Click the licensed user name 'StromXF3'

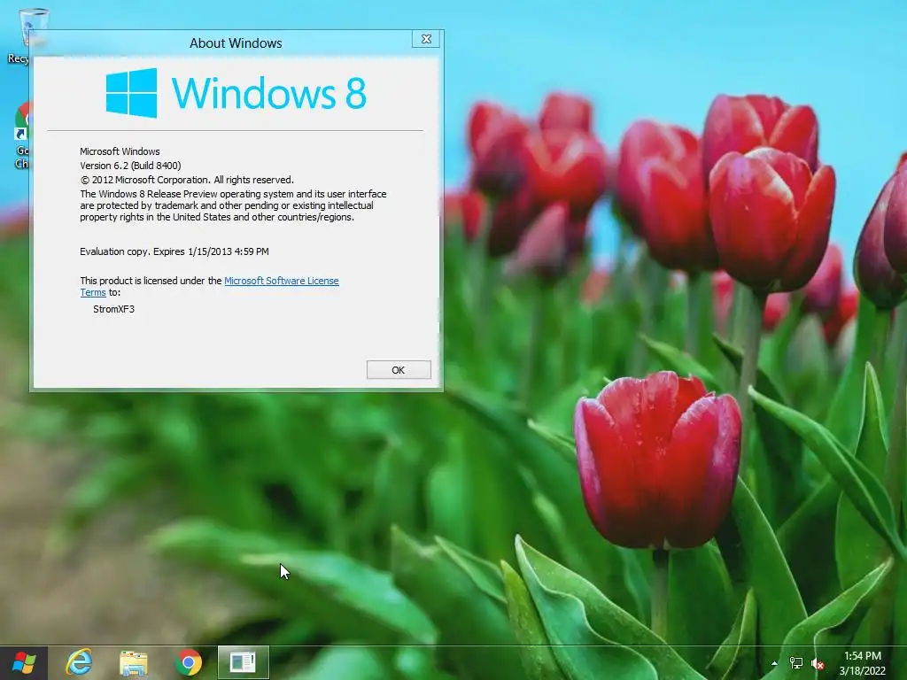[114, 309]
